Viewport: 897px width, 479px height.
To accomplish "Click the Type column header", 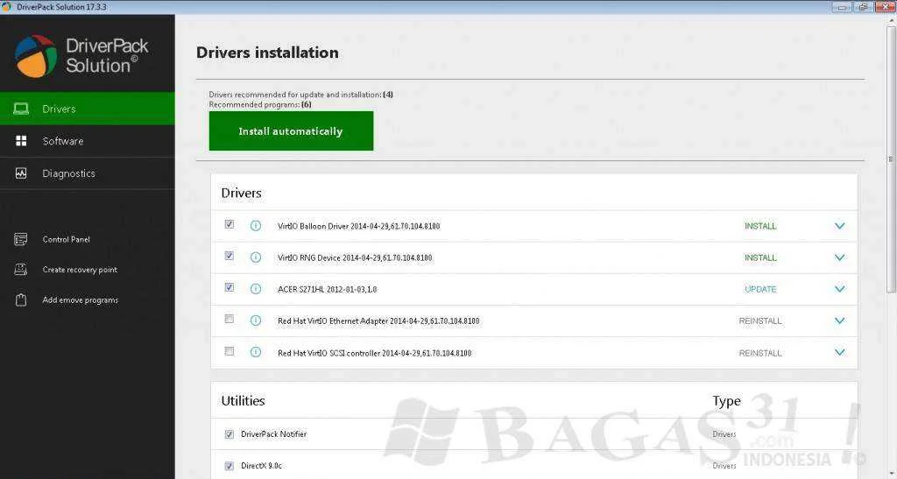I will tap(726, 401).
